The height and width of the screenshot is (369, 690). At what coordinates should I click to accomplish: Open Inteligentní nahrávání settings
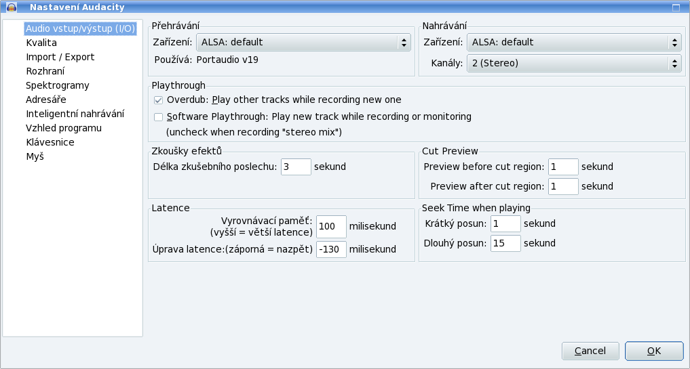75,114
